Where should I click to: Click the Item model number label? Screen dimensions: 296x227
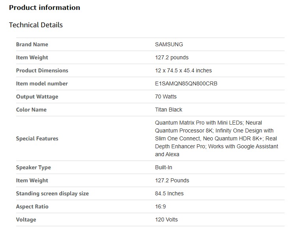(x=42, y=83)
